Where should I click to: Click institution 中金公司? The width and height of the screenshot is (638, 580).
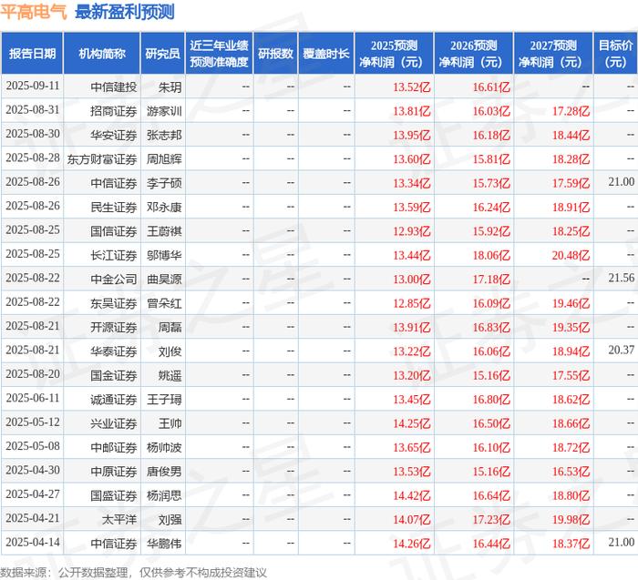[x=114, y=279]
